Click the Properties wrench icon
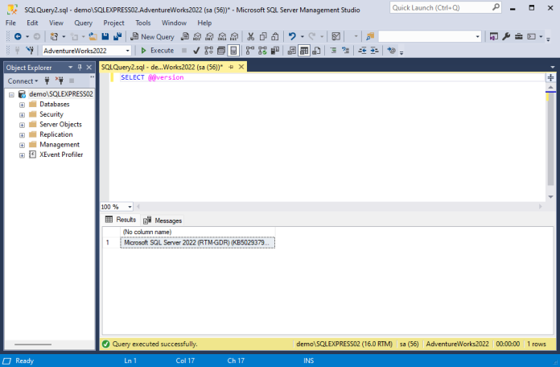Viewport: 560px width, 367px height. (x=506, y=36)
